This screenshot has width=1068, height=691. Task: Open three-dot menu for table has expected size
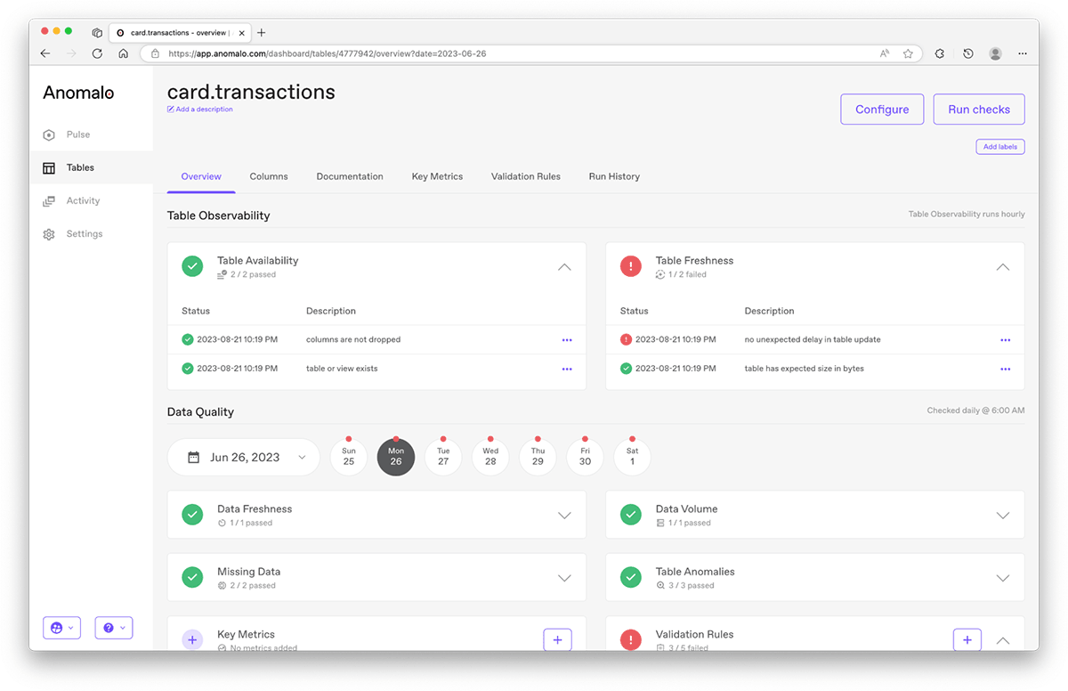point(1005,369)
